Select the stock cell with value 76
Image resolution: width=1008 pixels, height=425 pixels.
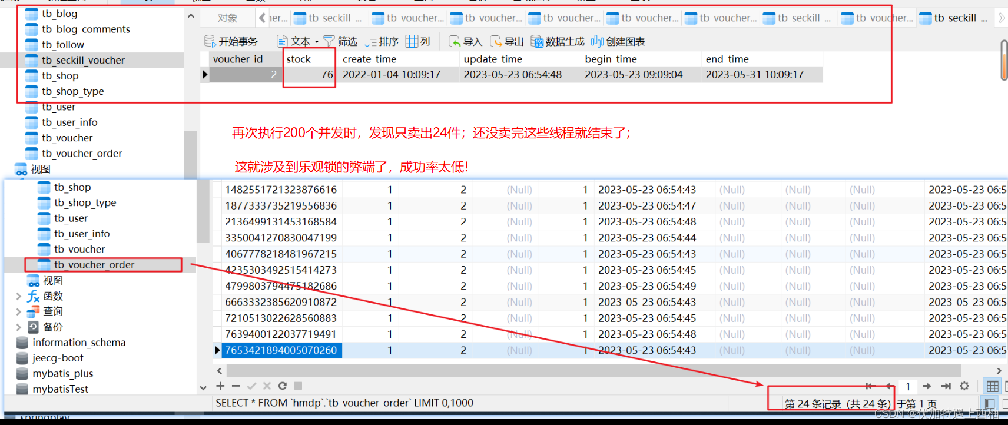click(309, 75)
